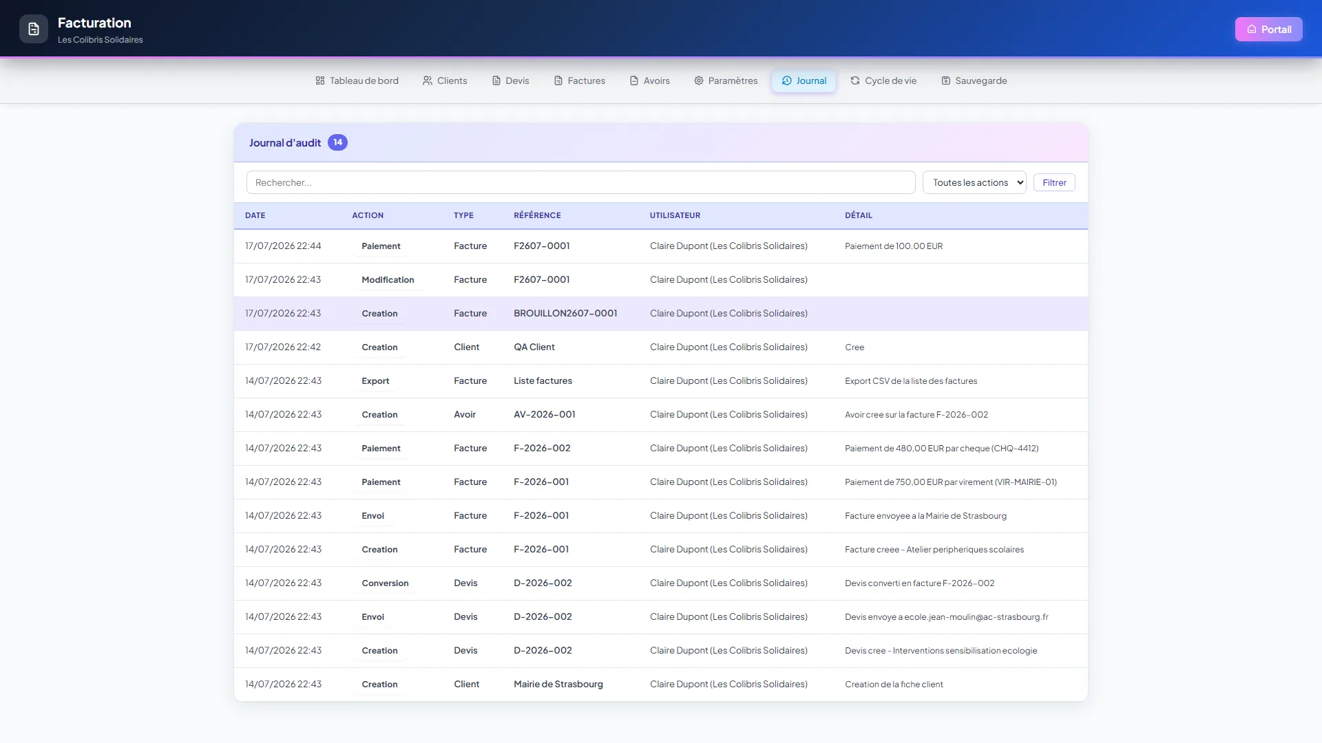Click the Sauvegarde disk icon
The height and width of the screenshot is (743, 1322).
[x=946, y=80]
